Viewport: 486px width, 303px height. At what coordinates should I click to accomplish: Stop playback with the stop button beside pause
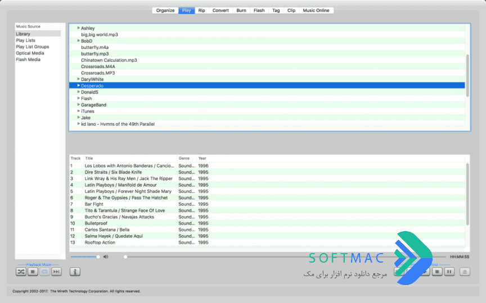(x=437, y=272)
